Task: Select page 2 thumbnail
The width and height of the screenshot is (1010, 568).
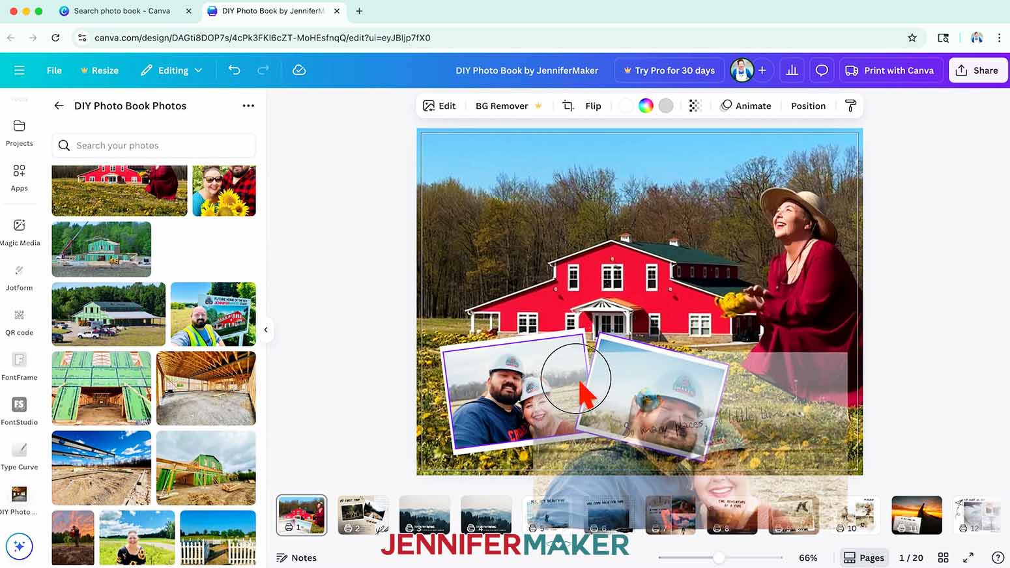Action: click(x=363, y=515)
